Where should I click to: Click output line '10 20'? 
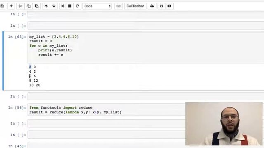35,85
